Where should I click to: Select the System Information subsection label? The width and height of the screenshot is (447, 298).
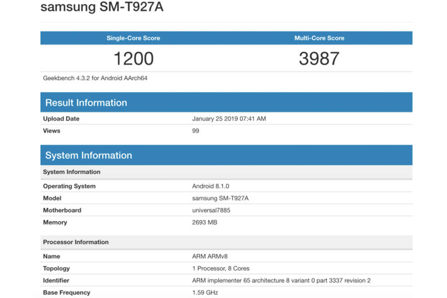(71, 172)
